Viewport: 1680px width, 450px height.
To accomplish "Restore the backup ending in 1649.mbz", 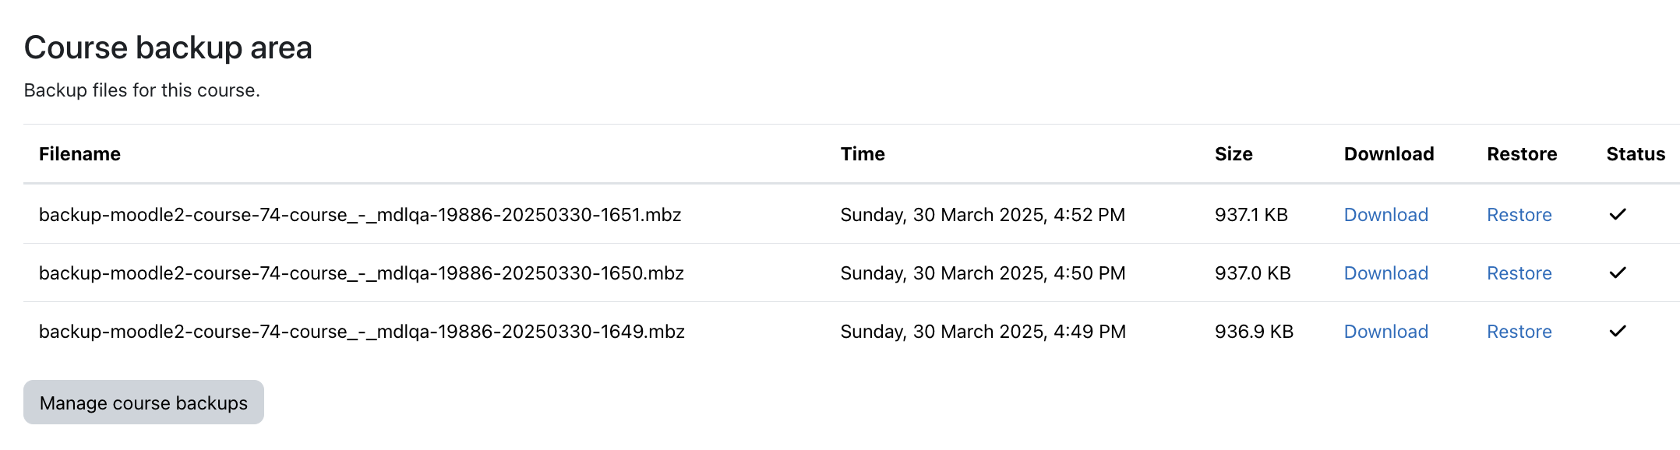I will (1519, 332).
